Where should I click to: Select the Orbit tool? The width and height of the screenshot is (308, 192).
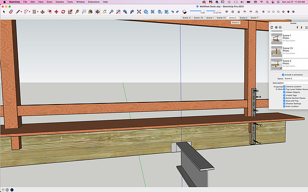pos(97,12)
